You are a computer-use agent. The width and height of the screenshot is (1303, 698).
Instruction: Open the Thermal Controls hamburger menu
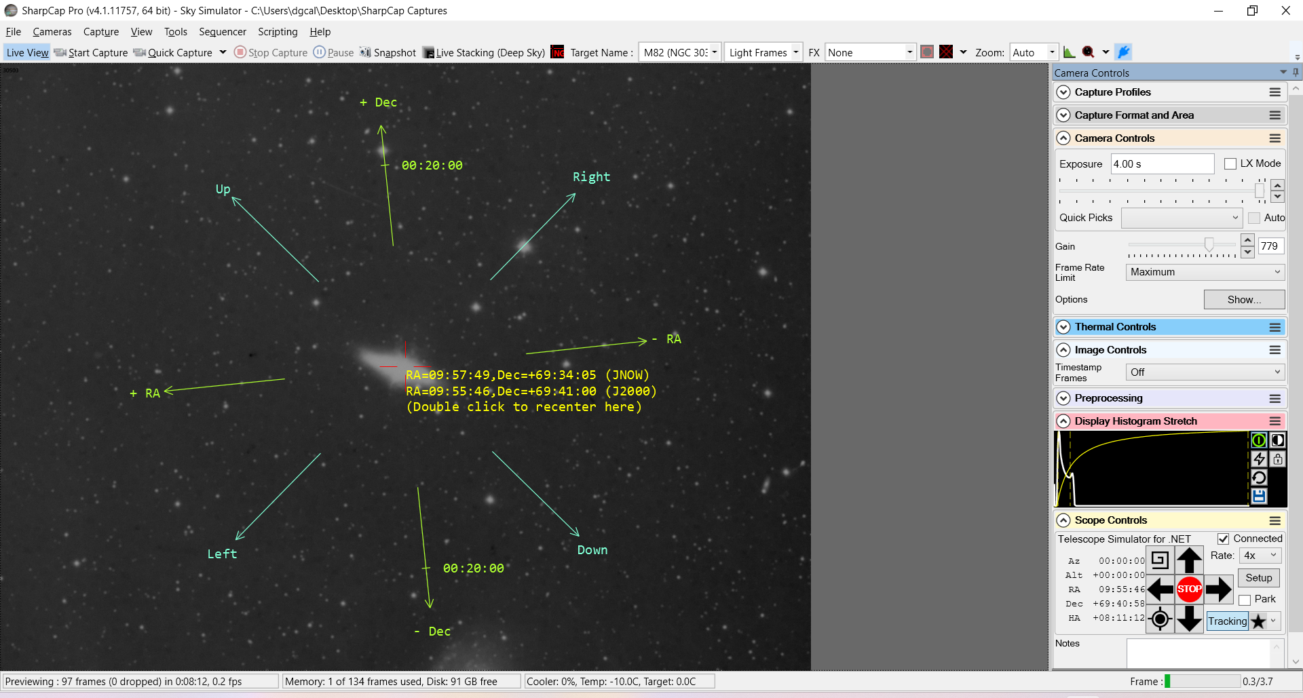1275,327
